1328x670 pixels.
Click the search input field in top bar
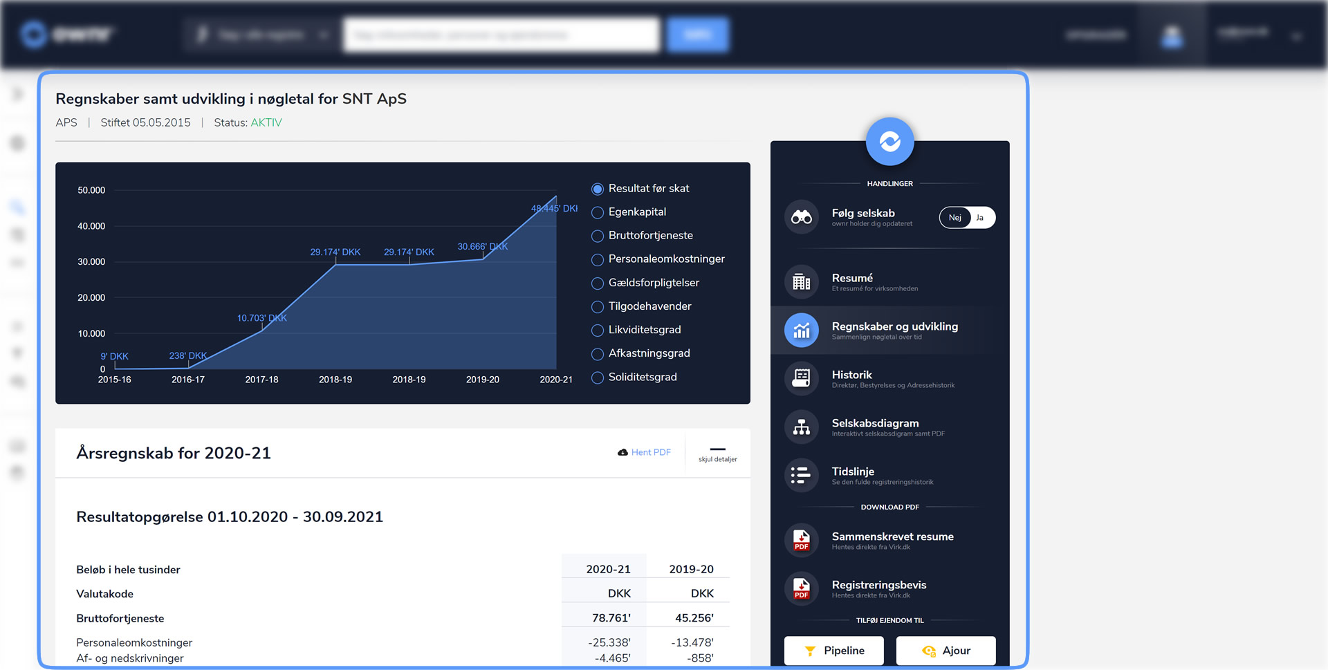tap(501, 35)
